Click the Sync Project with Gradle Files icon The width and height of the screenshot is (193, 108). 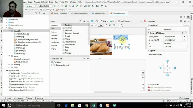tap(85, 6)
